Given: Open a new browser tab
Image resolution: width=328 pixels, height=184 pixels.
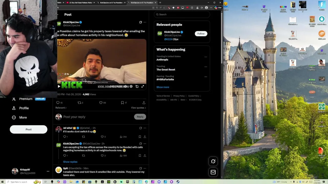Looking at the screenshot, I should pos(160,3).
